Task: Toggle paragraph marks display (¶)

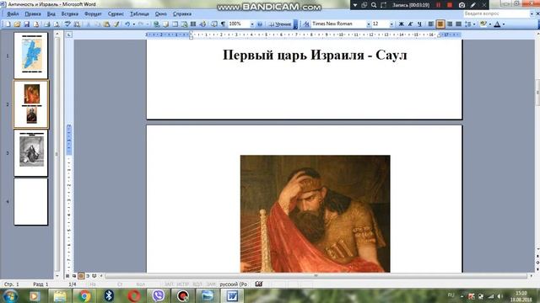Action: coord(223,24)
